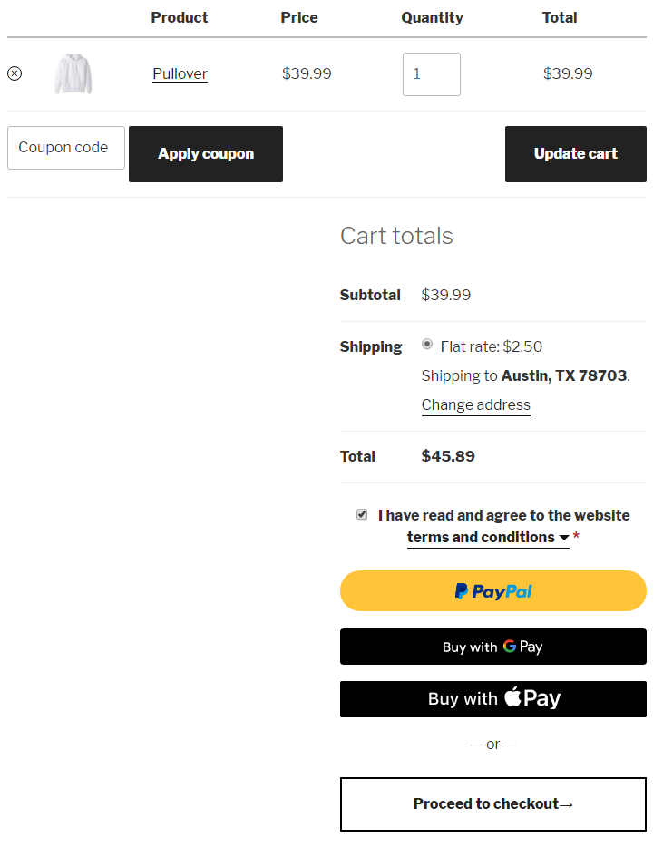663x847 pixels.
Task: Select the Flat rate shipping option
Action: pyautogui.click(x=427, y=345)
